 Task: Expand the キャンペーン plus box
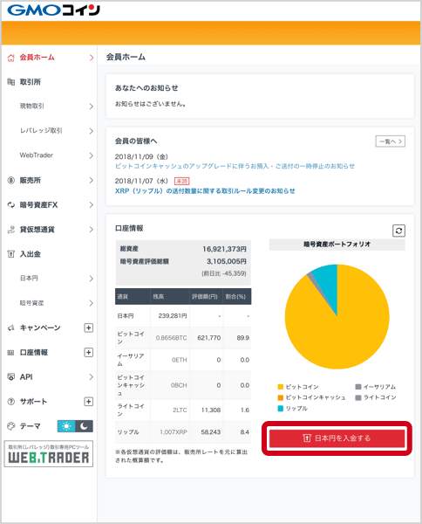coord(88,327)
